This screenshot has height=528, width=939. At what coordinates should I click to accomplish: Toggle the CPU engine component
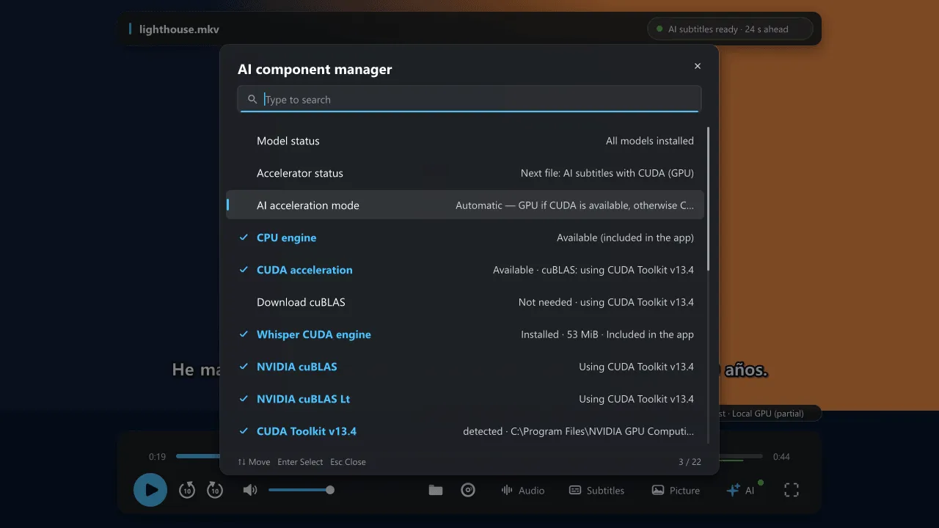click(x=465, y=238)
